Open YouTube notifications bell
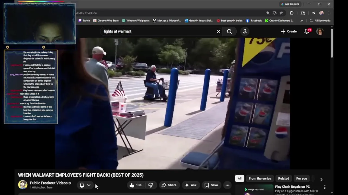 (307, 31)
